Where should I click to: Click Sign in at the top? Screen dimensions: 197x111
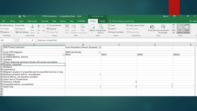166,16
